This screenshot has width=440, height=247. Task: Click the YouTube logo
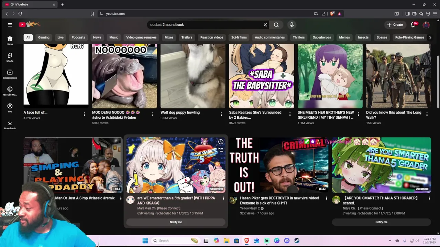[30, 24]
